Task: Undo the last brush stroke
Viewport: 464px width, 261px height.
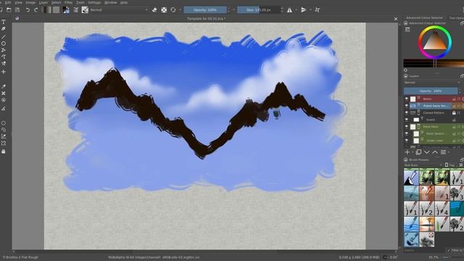Action: coord(28,9)
